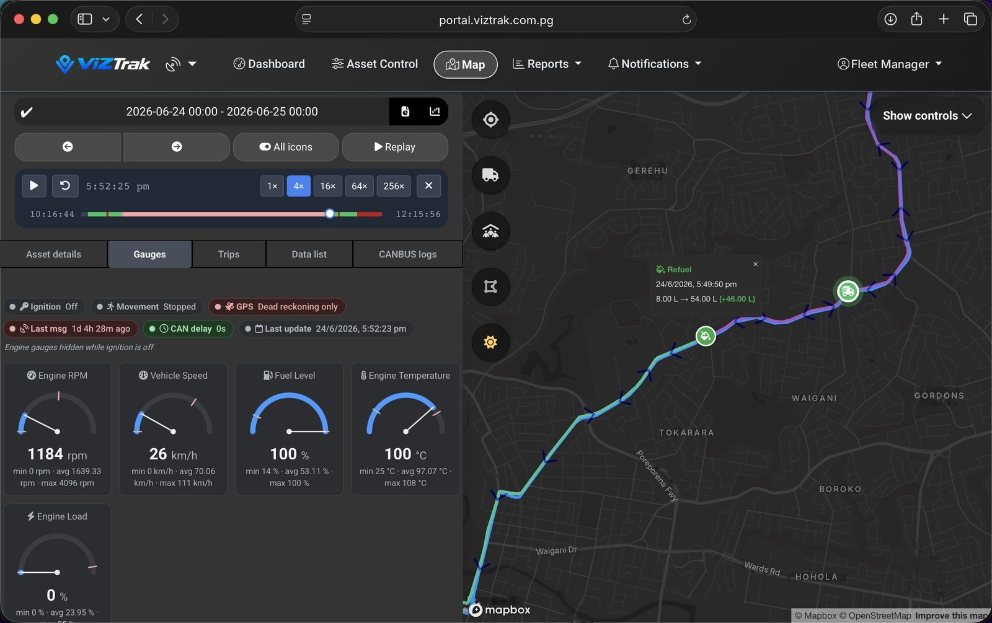992x623 pixels.
Task: Click the refuel marker on map route
Action: tap(705, 336)
